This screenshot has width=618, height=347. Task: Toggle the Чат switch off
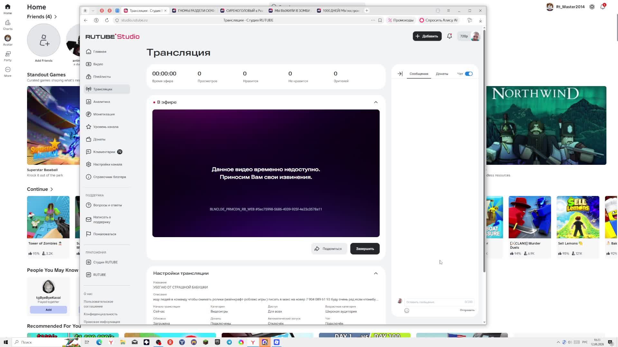(469, 74)
